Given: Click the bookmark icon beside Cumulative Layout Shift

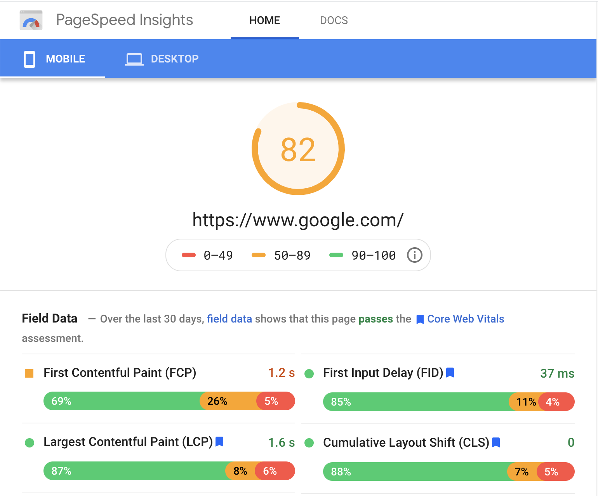Looking at the screenshot, I should point(496,442).
